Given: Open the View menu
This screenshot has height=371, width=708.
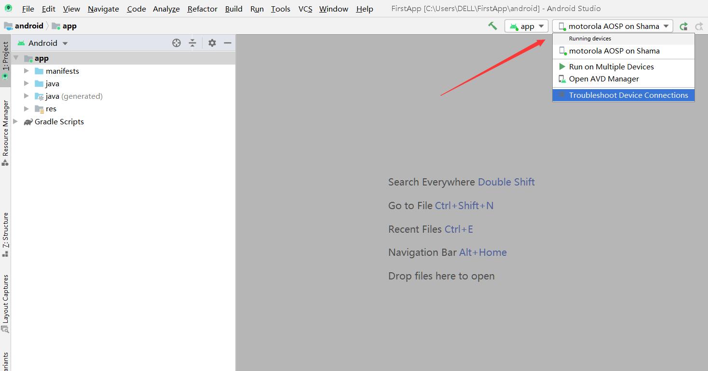Looking at the screenshot, I should (71, 9).
